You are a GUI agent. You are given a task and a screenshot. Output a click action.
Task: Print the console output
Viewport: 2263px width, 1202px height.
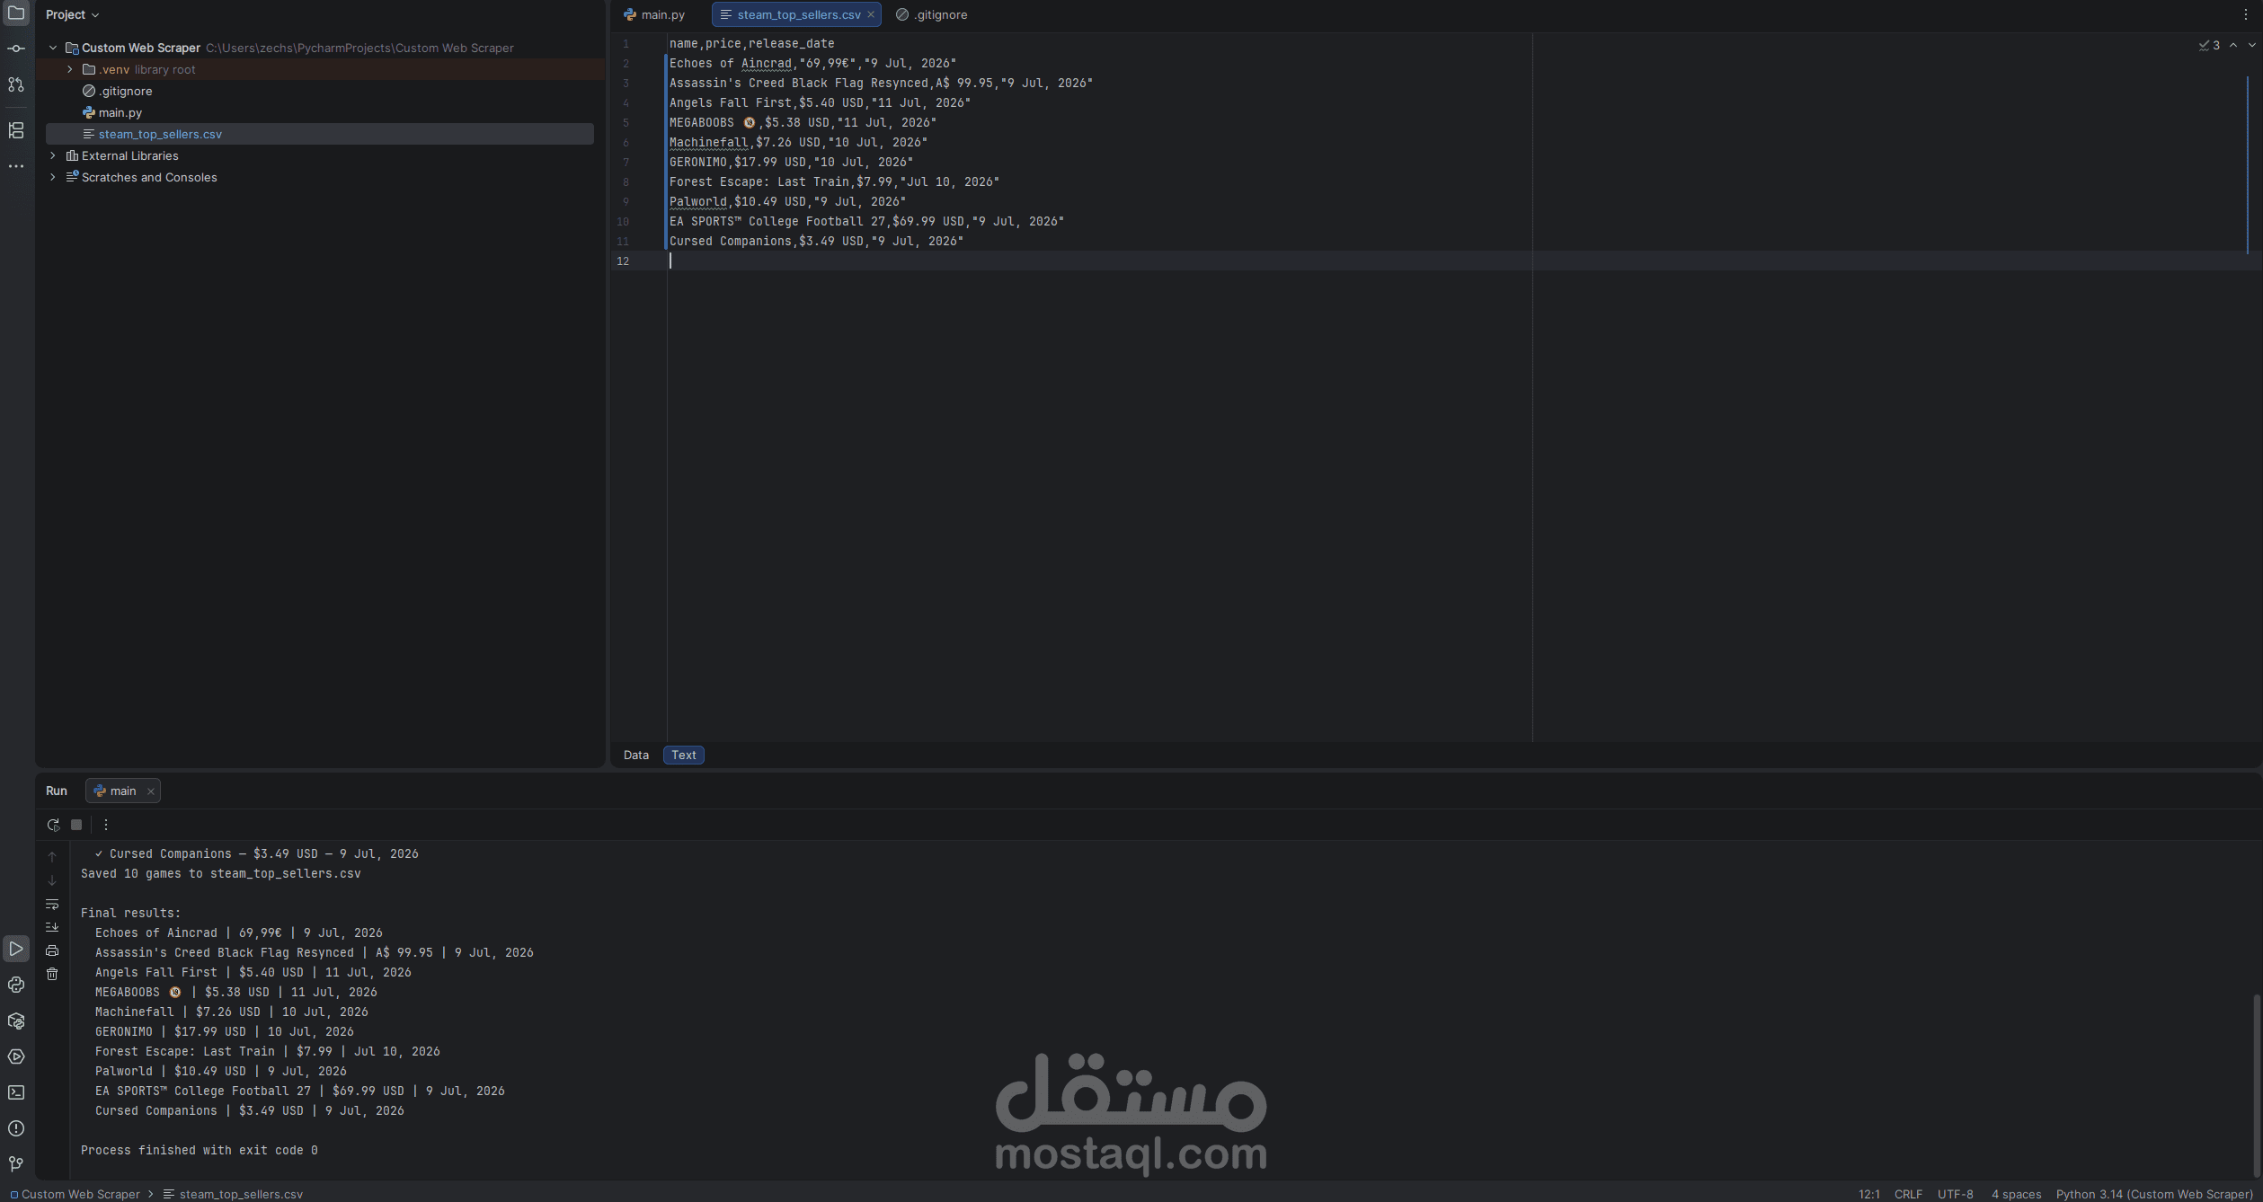[52, 950]
